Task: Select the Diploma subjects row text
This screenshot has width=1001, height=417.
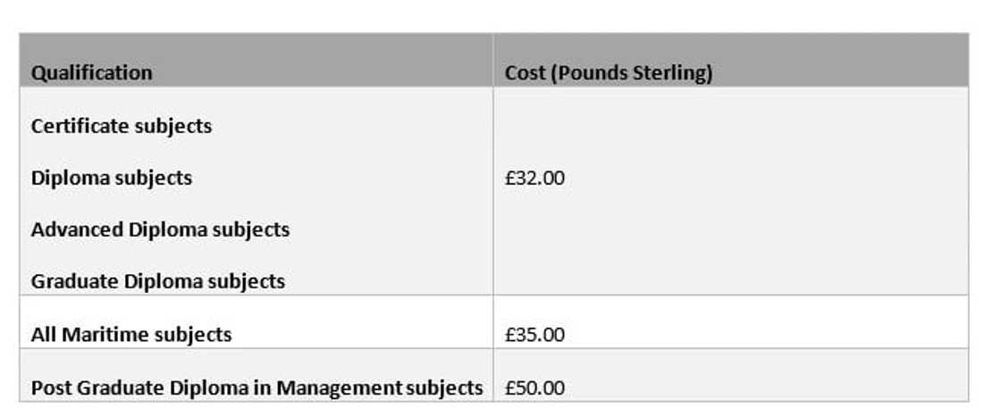Action: tap(112, 178)
